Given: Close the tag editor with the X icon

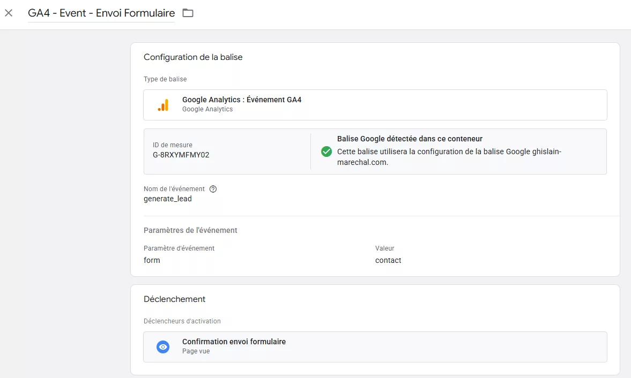Looking at the screenshot, I should pyautogui.click(x=9, y=13).
